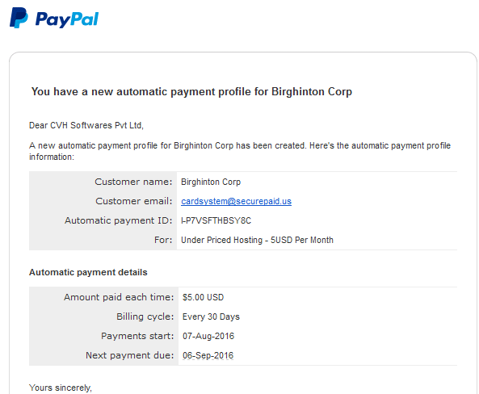Click the Yours sincerely closing text
Screen dimensions: 479x394
pos(61,388)
